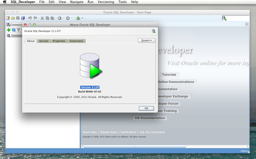Open the View menu
This screenshot has height=159, width=256.
[x=62, y=2]
